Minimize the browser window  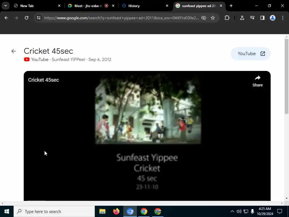tap(256, 6)
